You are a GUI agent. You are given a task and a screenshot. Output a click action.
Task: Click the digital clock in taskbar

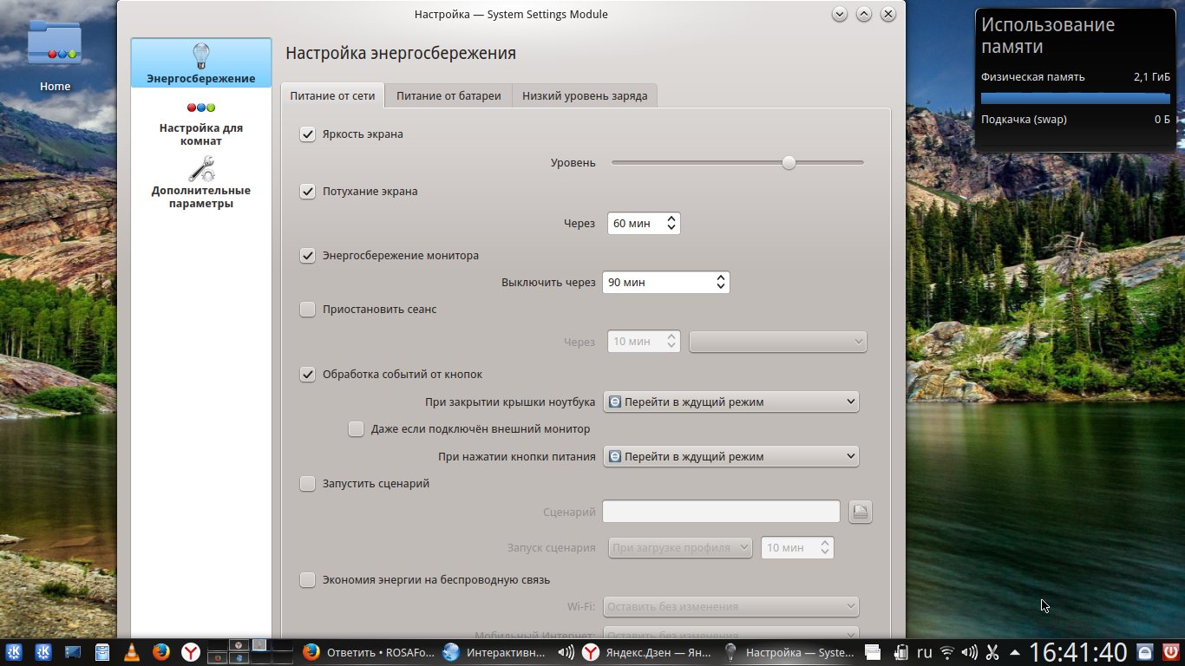(x=1078, y=652)
